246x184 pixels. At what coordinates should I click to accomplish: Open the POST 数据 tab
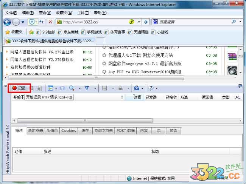pos(126,131)
